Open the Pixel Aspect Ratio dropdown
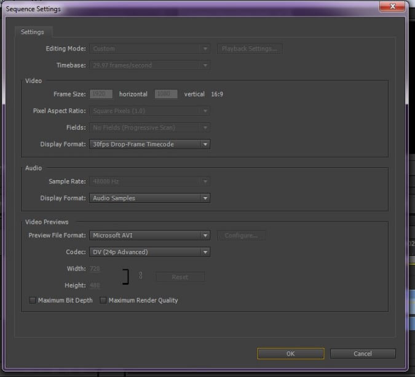 coord(150,111)
